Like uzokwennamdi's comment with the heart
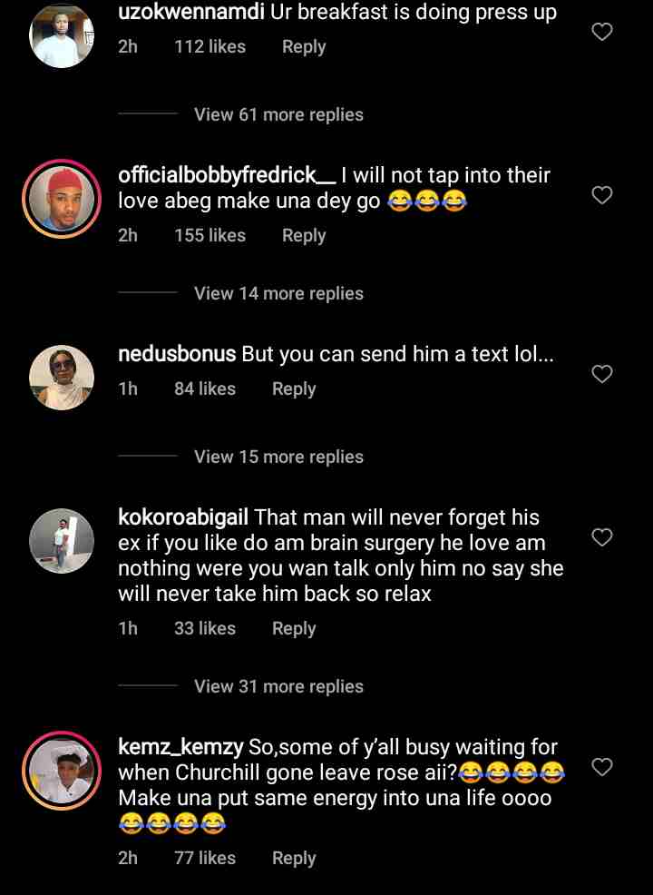The width and height of the screenshot is (653, 895). [x=602, y=32]
